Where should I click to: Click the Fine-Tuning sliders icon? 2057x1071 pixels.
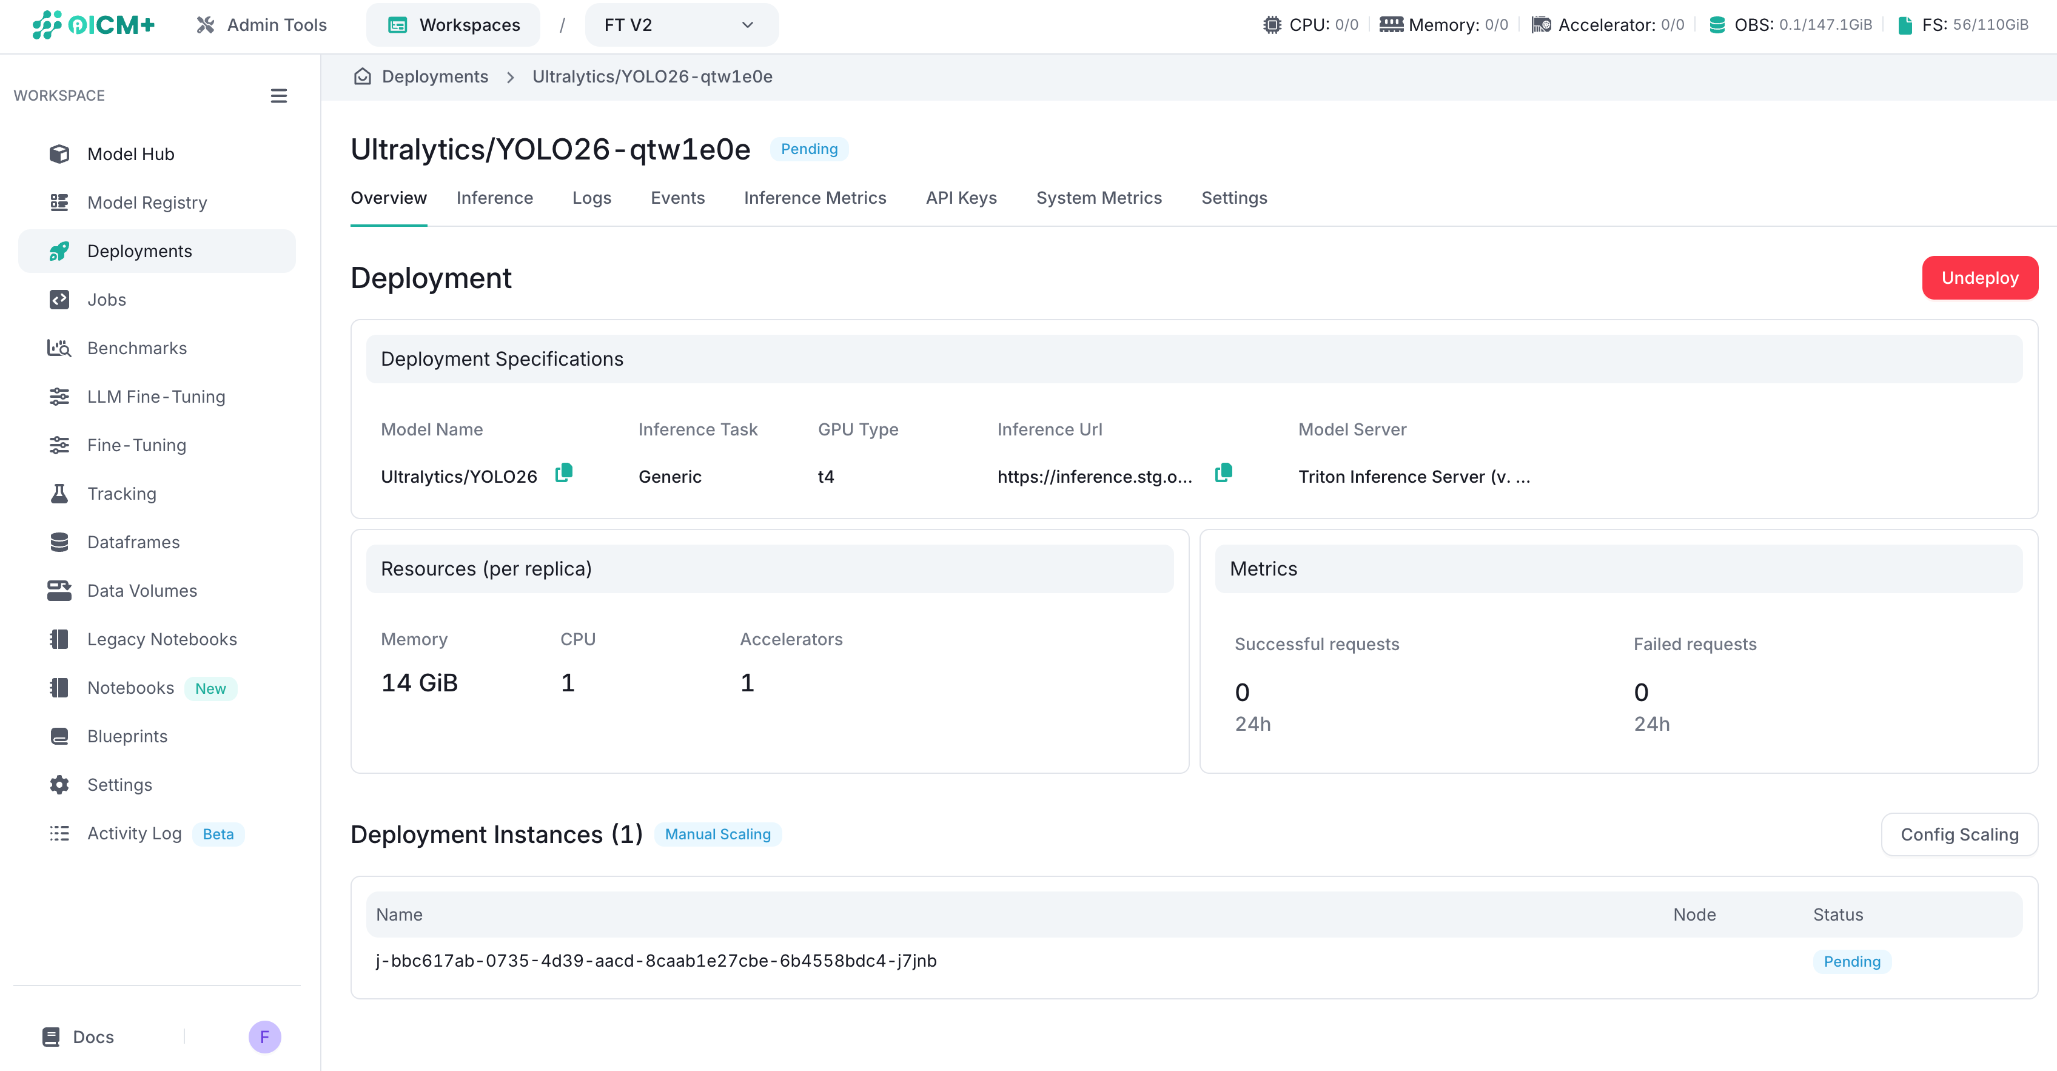[x=59, y=445]
